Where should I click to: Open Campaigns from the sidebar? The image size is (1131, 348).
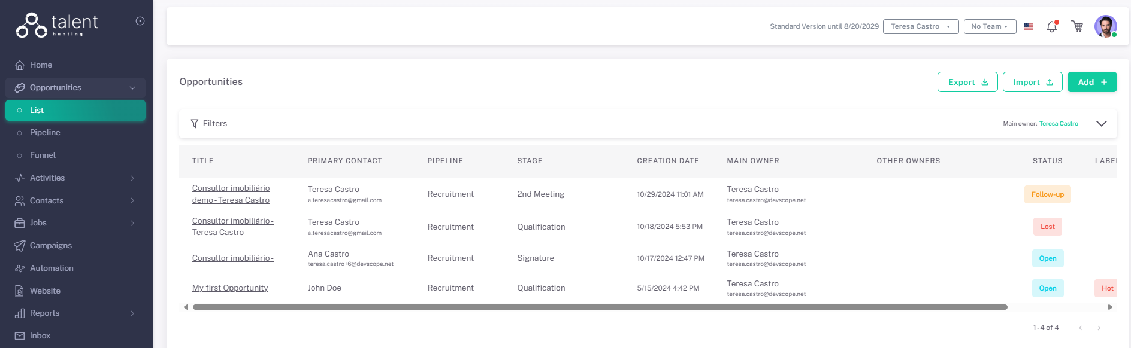(x=51, y=246)
